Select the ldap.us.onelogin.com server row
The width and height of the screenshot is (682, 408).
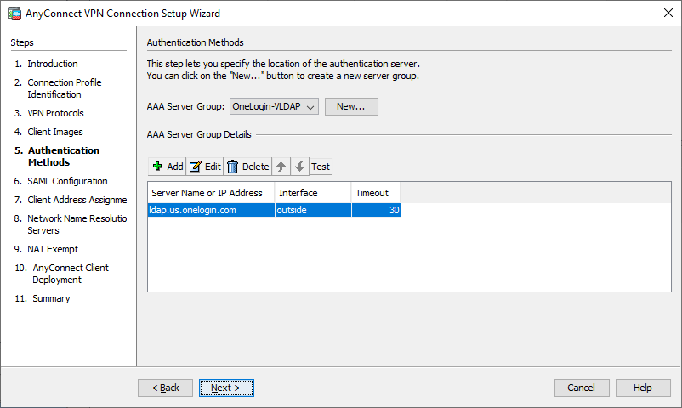pos(274,210)
